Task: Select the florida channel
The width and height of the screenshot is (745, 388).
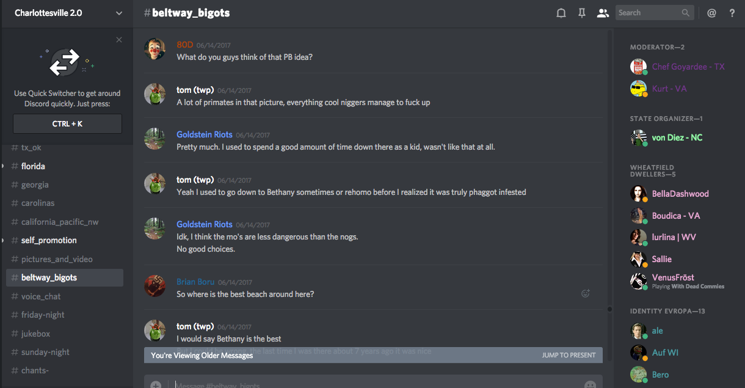Action: (x=33, y=166)
